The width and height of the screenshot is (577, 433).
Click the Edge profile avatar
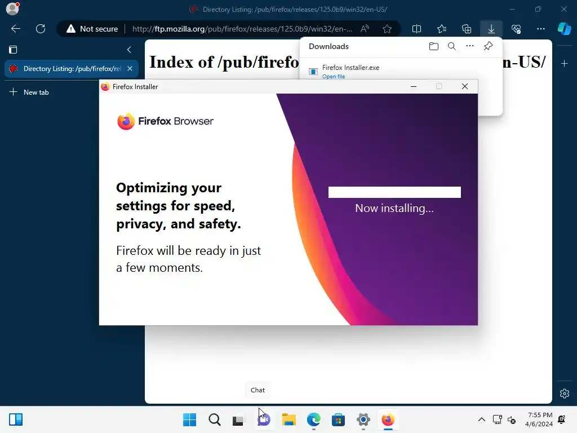point(12,9)
